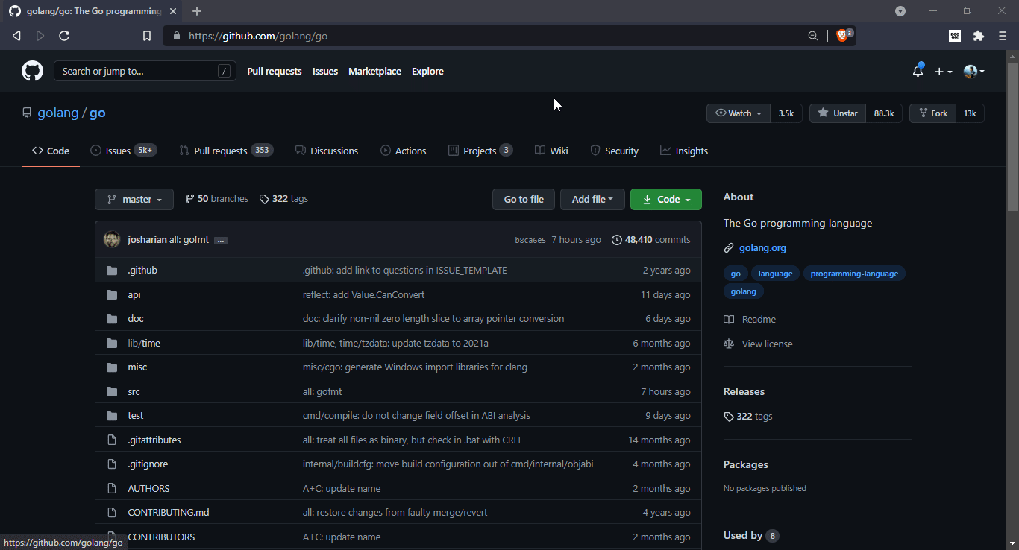This screenshot has width=1019, height=550.
Task: Open the Projects tab
Action: (x=480, y=151)
